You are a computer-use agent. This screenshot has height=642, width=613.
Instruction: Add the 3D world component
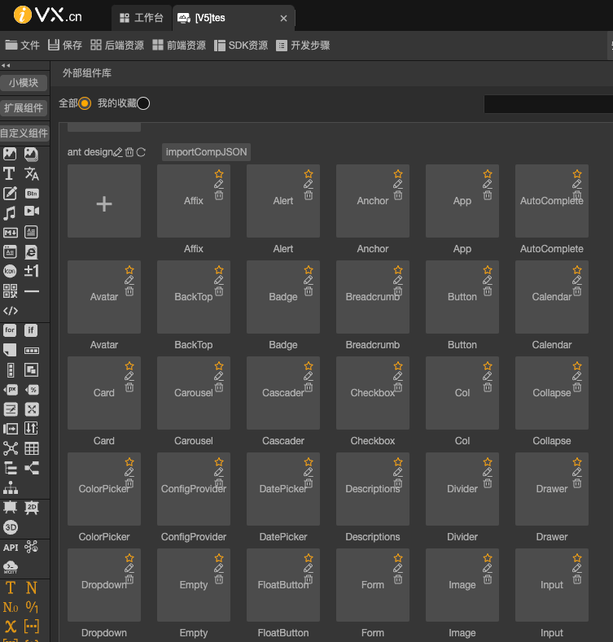11,527
